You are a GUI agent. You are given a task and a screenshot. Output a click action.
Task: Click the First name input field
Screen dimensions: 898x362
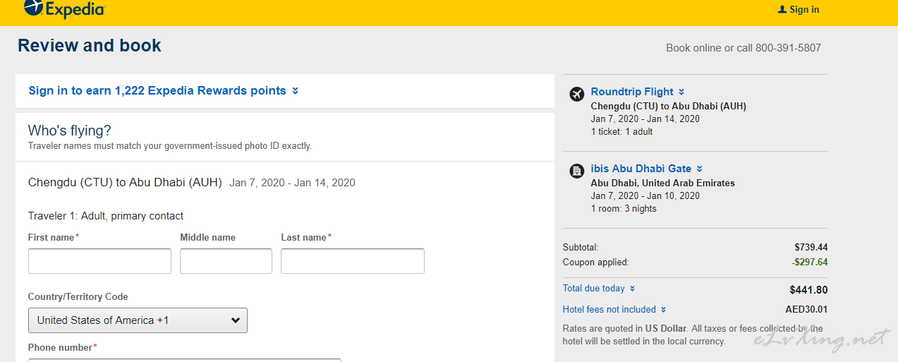[99, 261]
